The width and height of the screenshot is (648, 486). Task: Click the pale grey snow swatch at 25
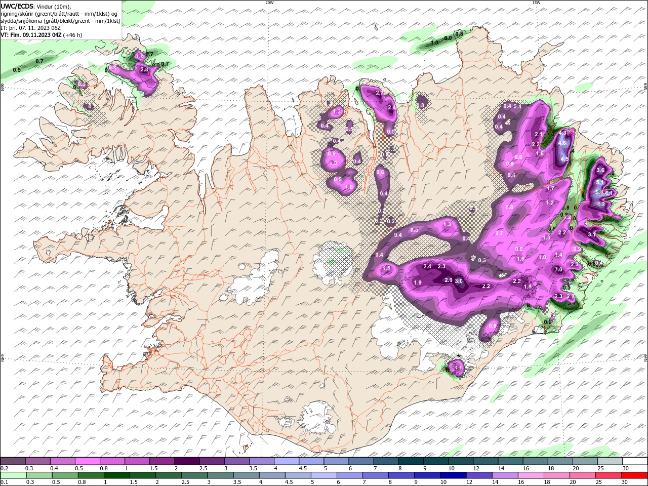[x=610, y=461]
